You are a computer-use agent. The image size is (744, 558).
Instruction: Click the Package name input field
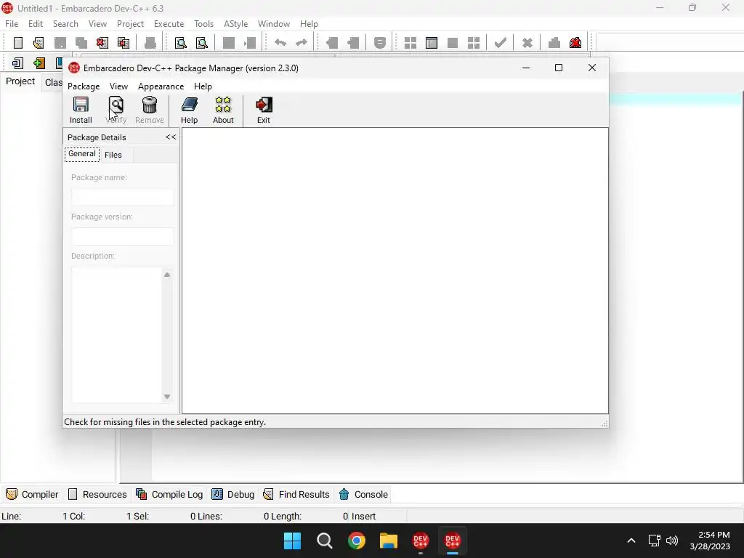click(x=122, y=197)
